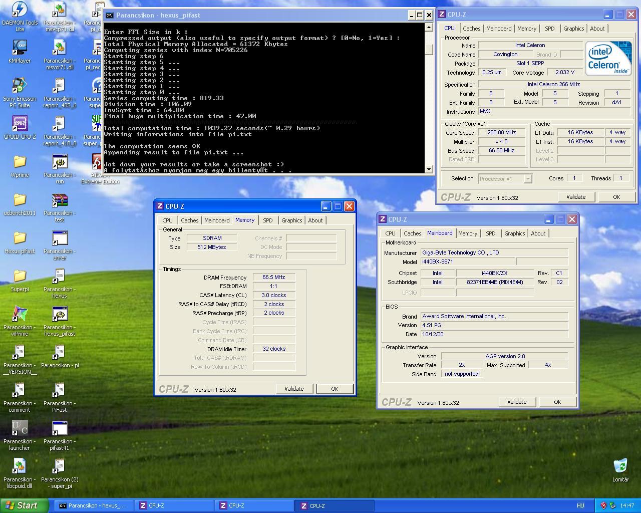The width and height of the screenshot is (641, 513).
Task: Click the DRAM Frequency 66.5 MHz field
Action: 274,277
